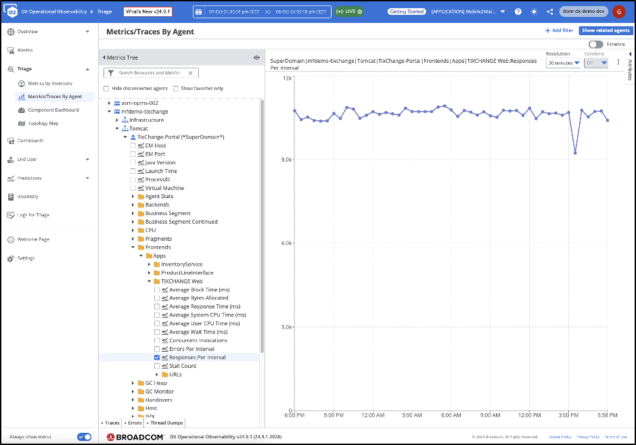Click the share icon in header

(549, 11)
